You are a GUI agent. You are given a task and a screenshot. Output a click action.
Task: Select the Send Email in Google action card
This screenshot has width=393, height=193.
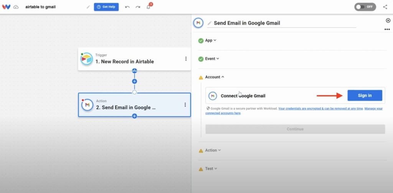pyautogui.click(x=134, y=105)
